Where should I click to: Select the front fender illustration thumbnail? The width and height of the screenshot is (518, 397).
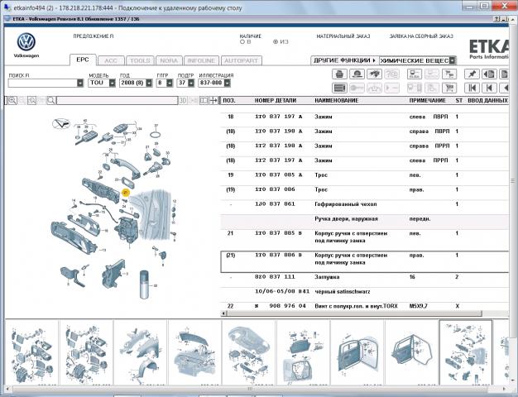[140, 352]
